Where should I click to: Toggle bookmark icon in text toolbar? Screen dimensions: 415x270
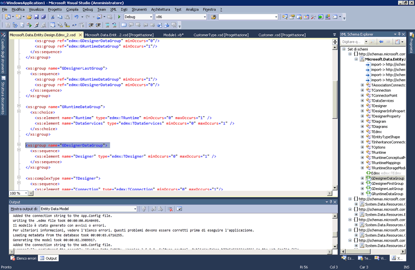(124, 25)
